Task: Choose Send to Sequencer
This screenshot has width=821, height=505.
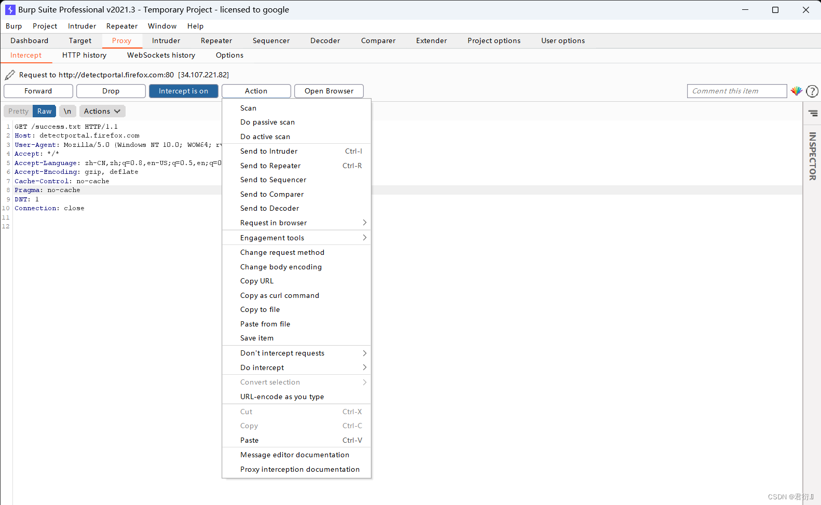Action: click(296, 180)
